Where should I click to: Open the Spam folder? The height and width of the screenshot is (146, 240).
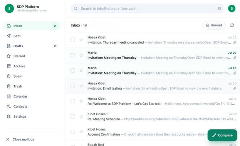32,76
